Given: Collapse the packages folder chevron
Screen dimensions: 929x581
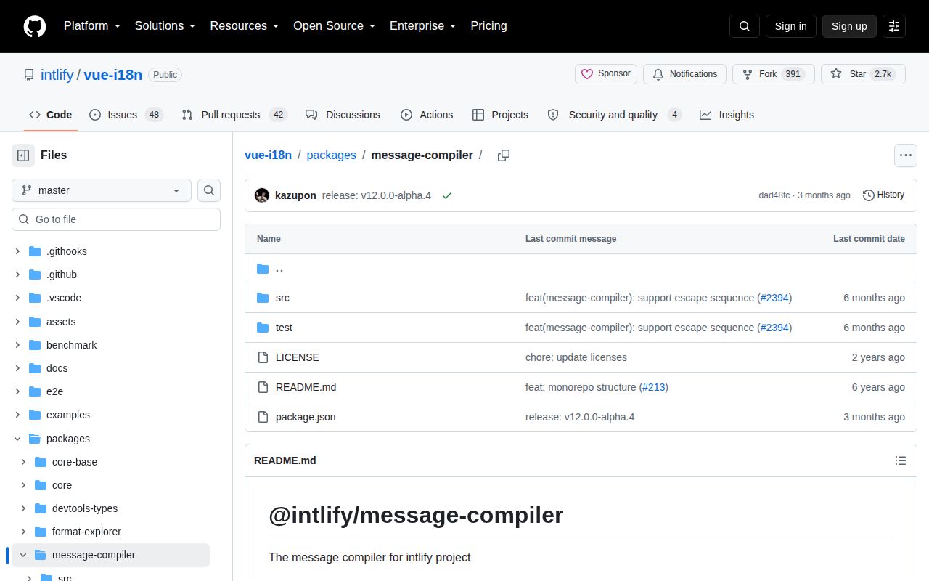Looking at the screenshot, I should coord(17,439).
